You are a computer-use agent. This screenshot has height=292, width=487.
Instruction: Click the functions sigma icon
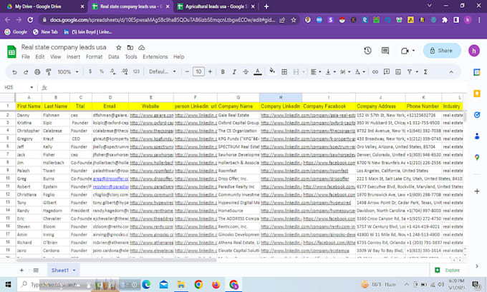425,72
